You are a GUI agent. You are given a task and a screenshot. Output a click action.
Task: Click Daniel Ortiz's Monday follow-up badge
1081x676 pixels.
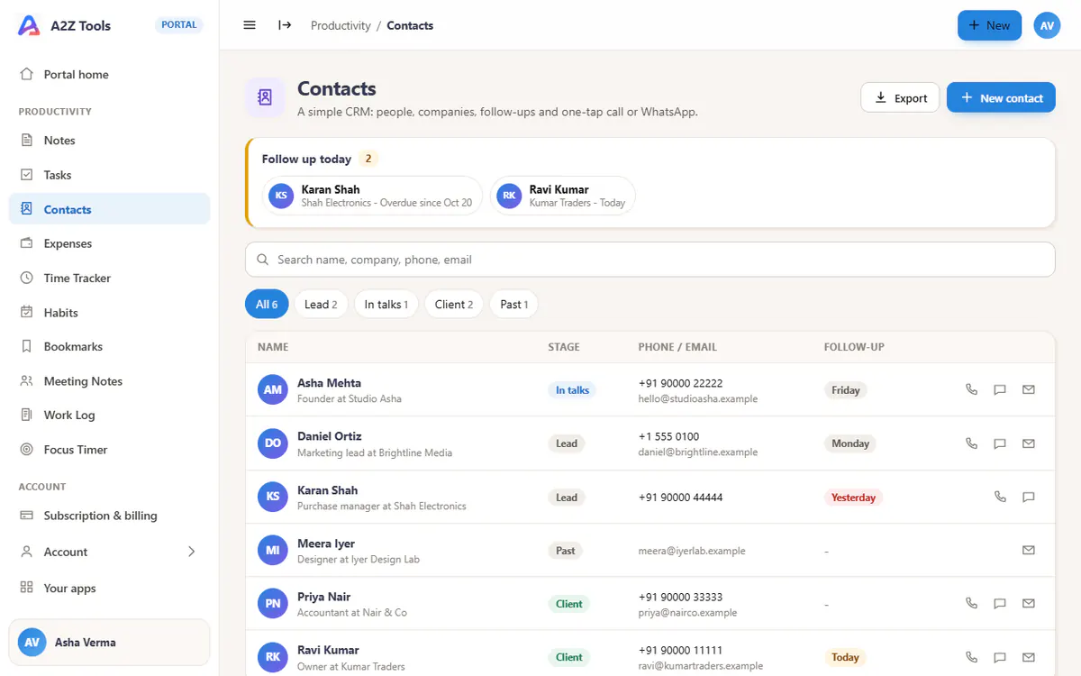point(849,443)
